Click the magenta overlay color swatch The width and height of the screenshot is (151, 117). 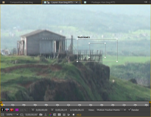(17, 110)
